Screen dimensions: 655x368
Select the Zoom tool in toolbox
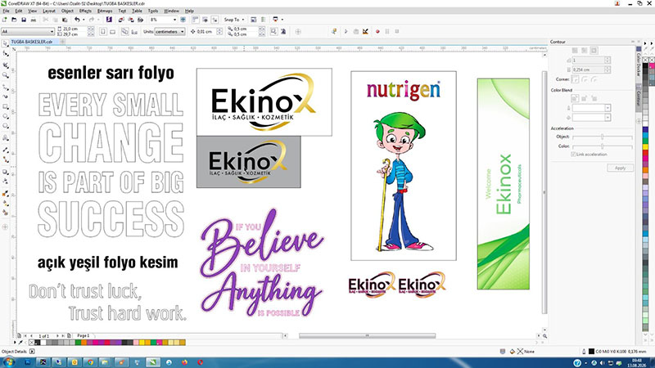tap(6, 75)
